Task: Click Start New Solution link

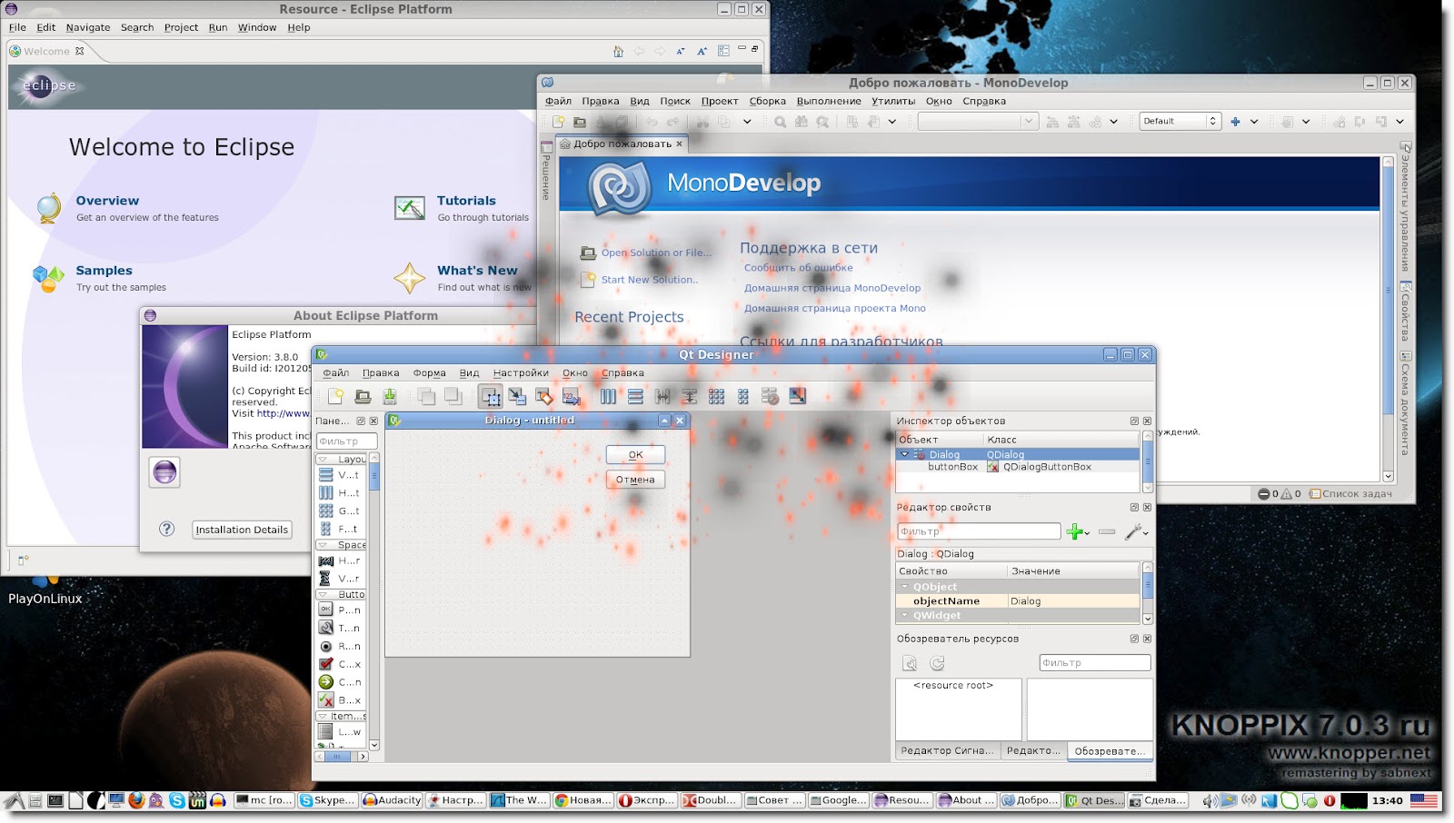Action: point(650,280)
